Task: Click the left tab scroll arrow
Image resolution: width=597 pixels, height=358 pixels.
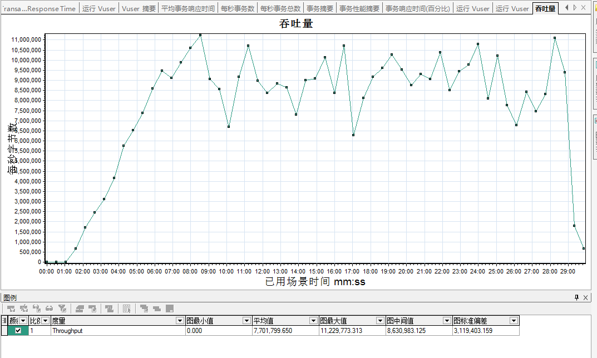Action: 566,8
